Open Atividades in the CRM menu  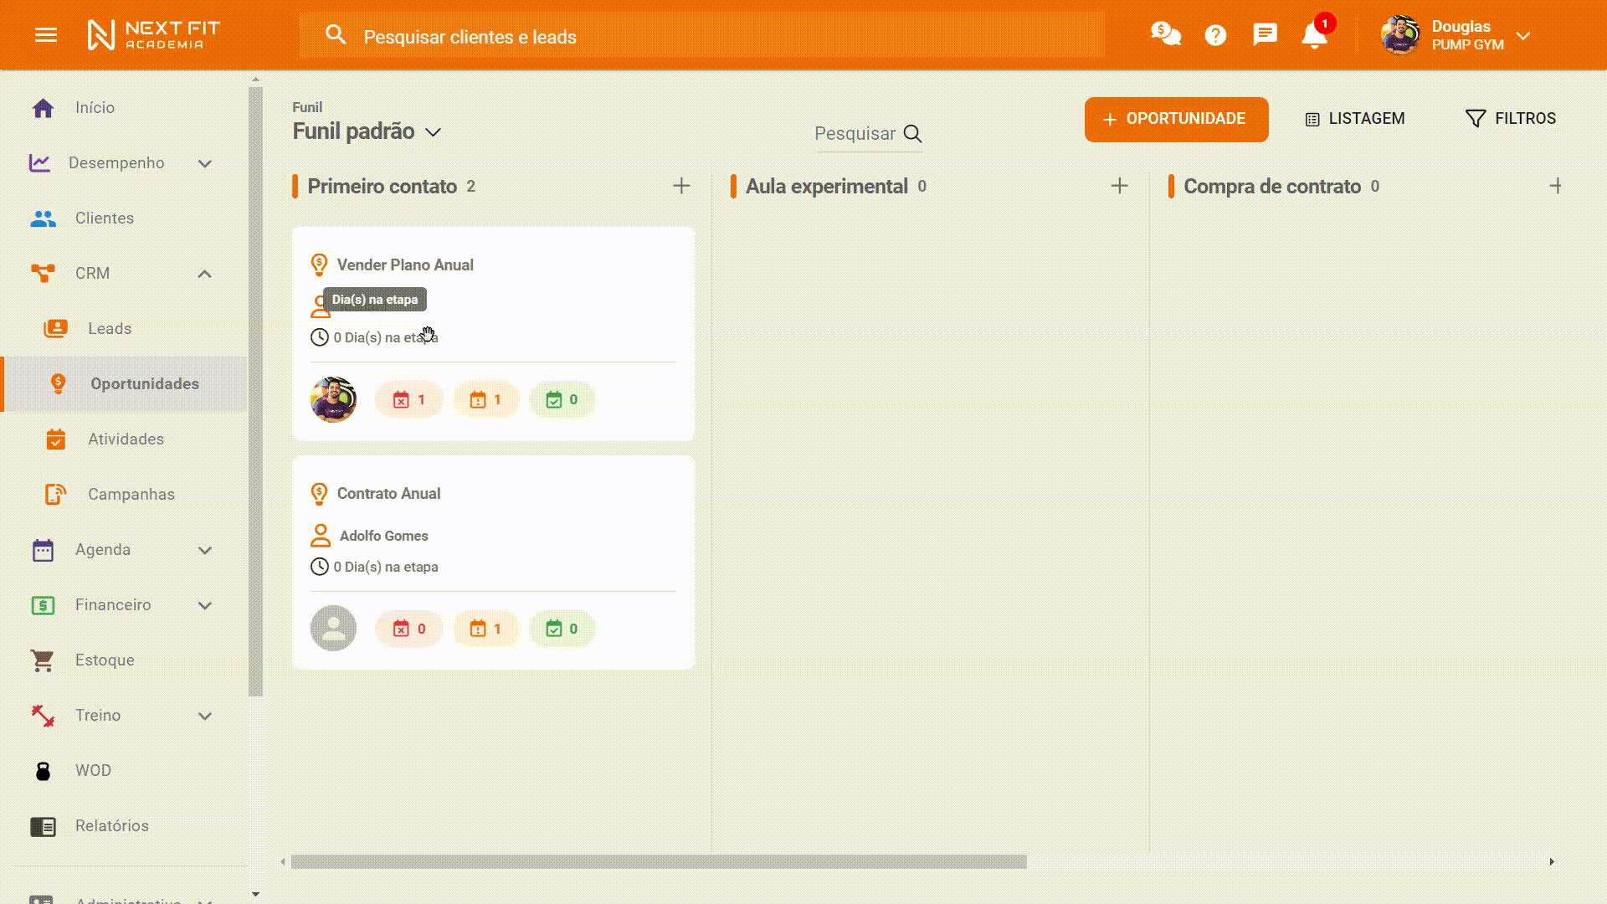pos(126,439)
